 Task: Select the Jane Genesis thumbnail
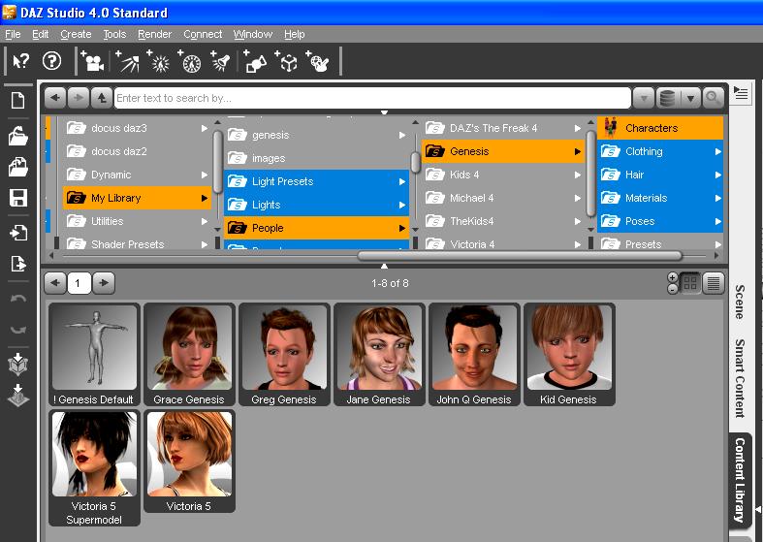click(379, 354)
